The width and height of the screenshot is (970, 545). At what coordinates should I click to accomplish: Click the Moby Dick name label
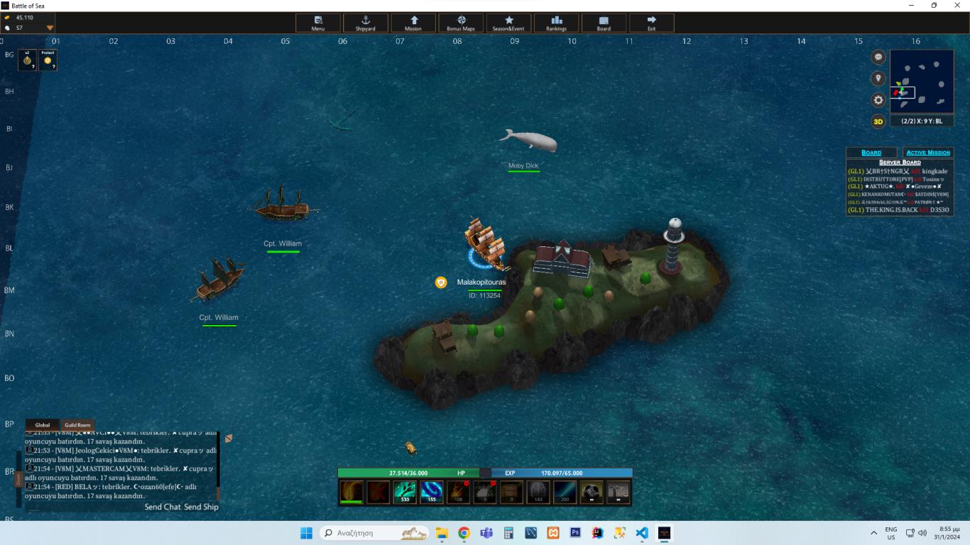pos(523,166)
